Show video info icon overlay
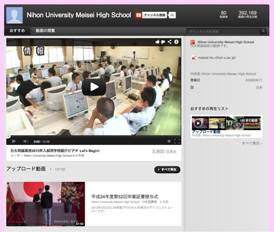The height and width of the screenshot is (232, 274). click(176, 42)
